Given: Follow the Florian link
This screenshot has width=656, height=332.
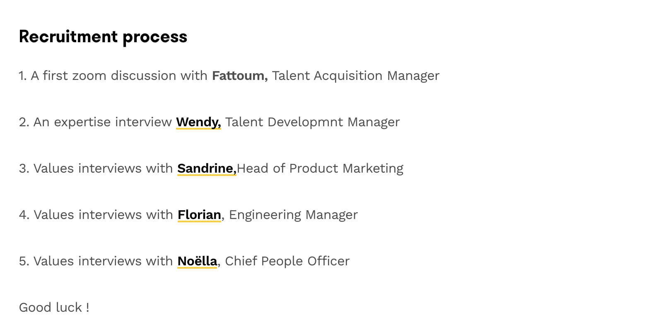Looking at the screenshot, I should (x=199, y=215).
